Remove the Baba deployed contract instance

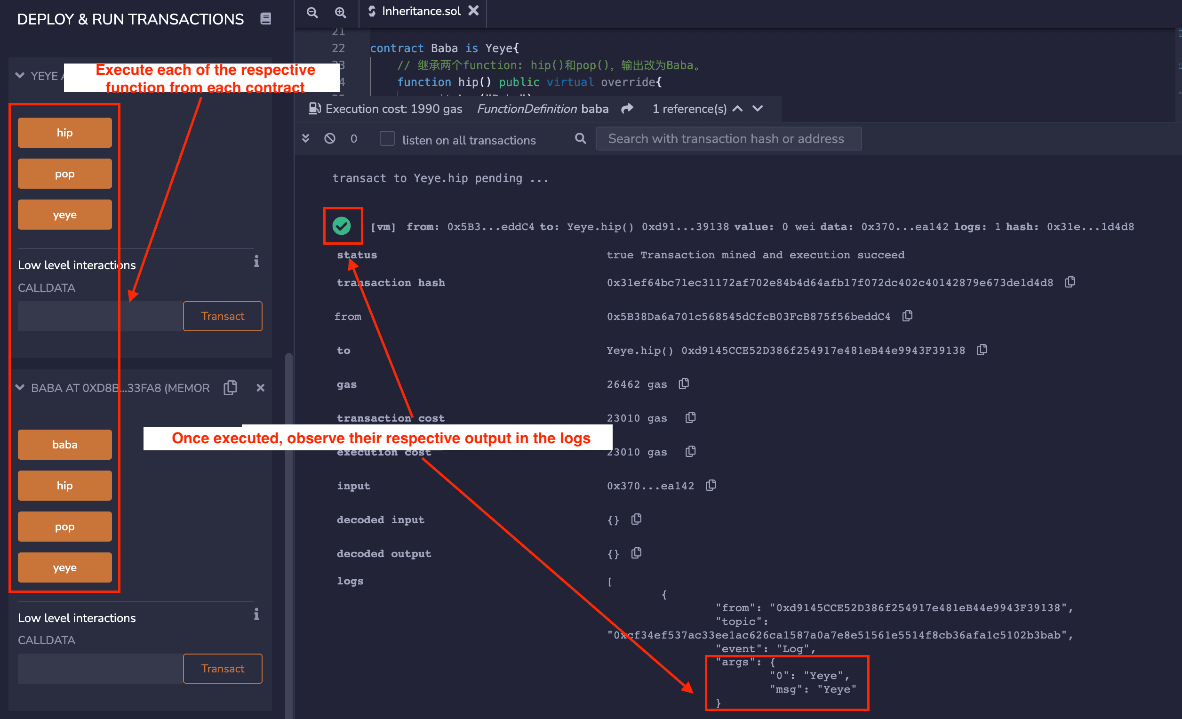click(261, 388)
